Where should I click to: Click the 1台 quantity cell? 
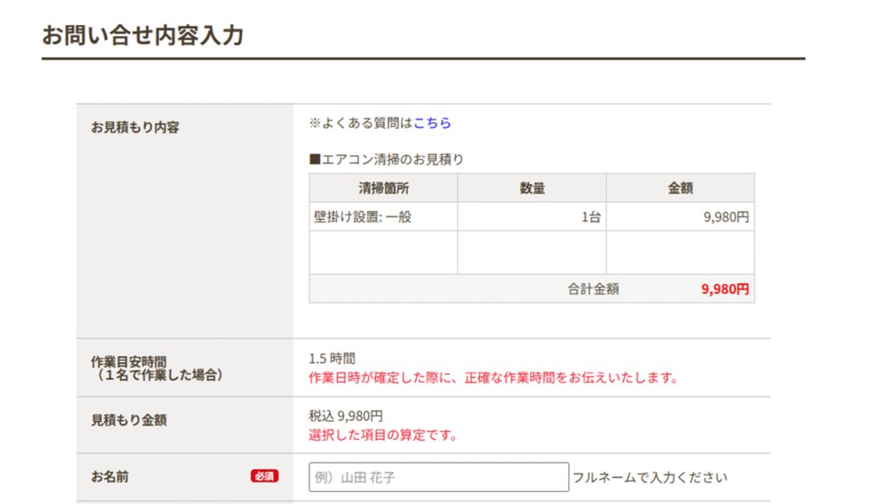coord(590,217)
